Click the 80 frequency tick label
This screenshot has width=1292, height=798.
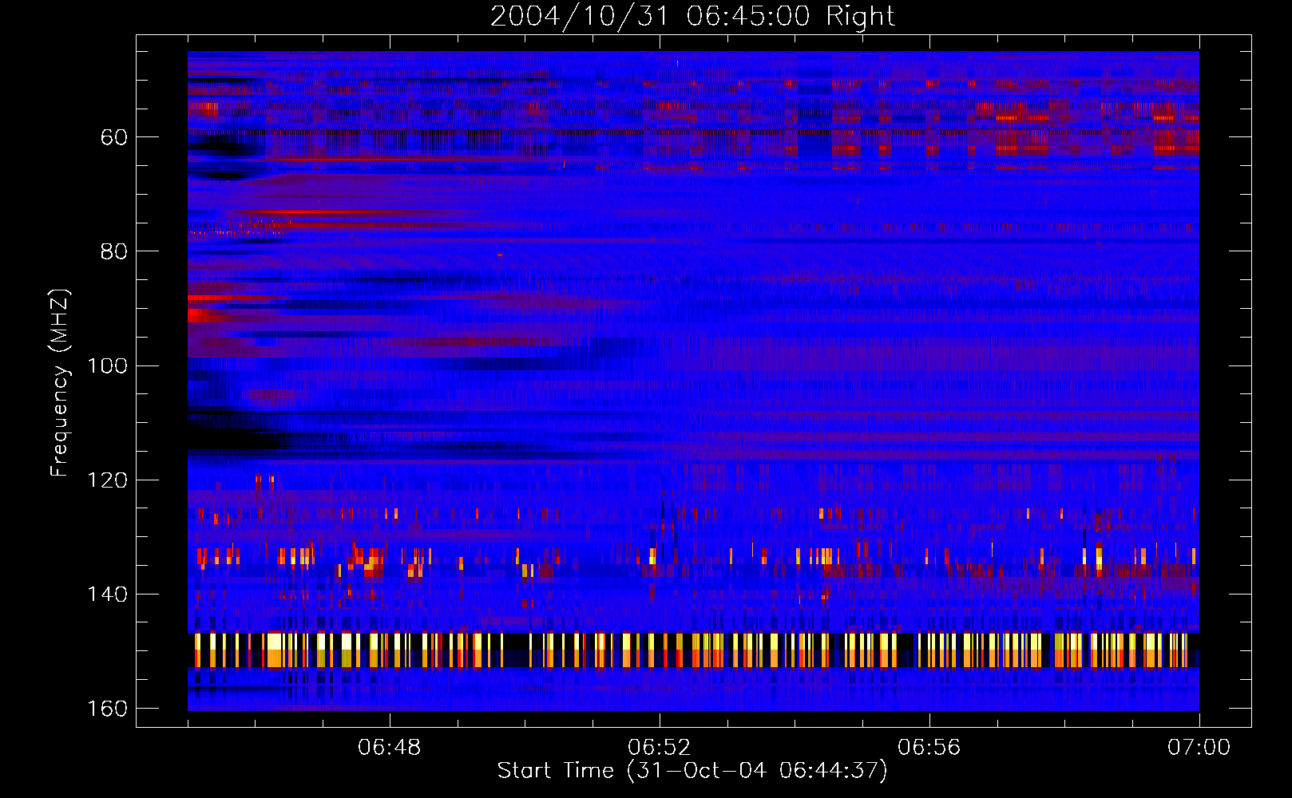click(x=114, y=251)
